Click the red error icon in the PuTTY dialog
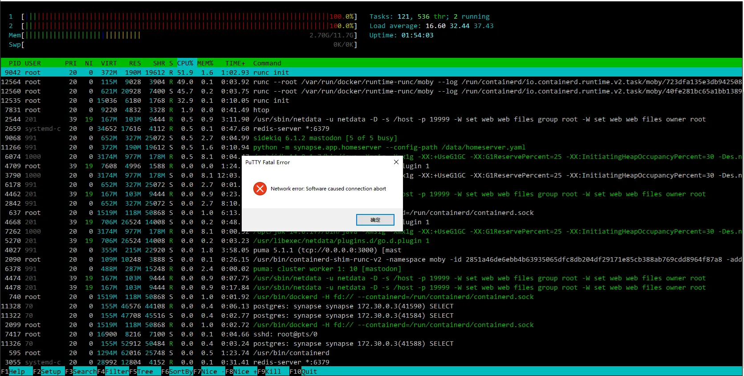The image size is (744, 376). 260,189
